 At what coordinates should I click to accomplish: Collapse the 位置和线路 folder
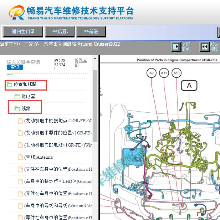click(x=25, y=84)
